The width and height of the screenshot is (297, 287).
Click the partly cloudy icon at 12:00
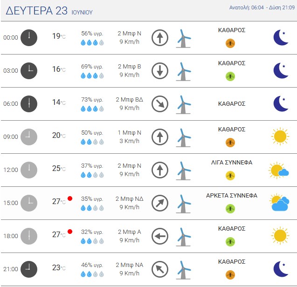(279, 170)
